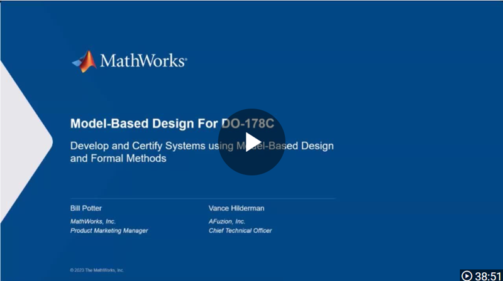503x281 pixels.
Task: Click 'MathWorks, Inc.' under Bill Potter
Action: click(x=93, y=221)
